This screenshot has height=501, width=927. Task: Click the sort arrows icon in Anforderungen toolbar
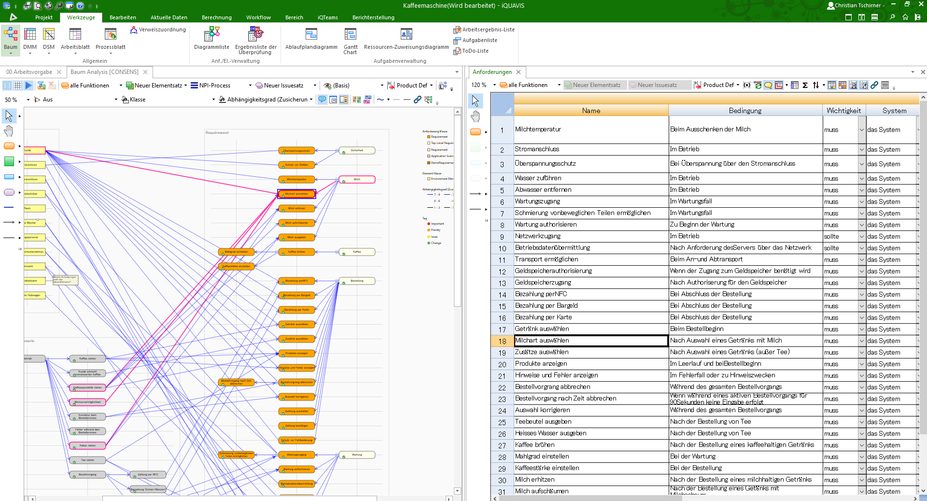(x=816, y=85)
